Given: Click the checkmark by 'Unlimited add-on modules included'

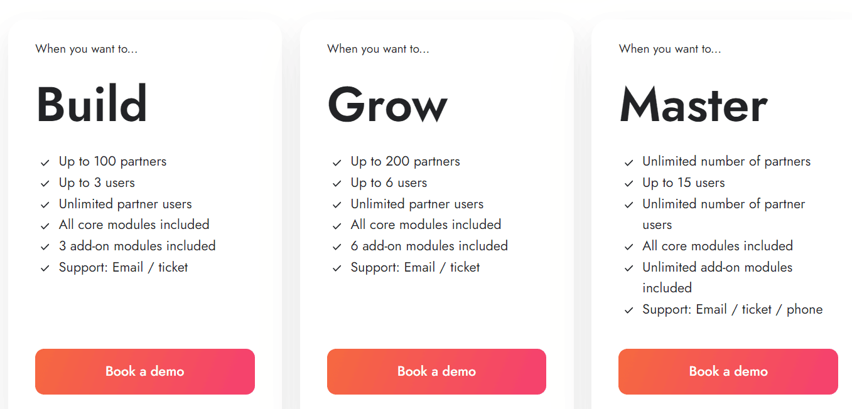Looking at the screenshot, I should 628,268.
